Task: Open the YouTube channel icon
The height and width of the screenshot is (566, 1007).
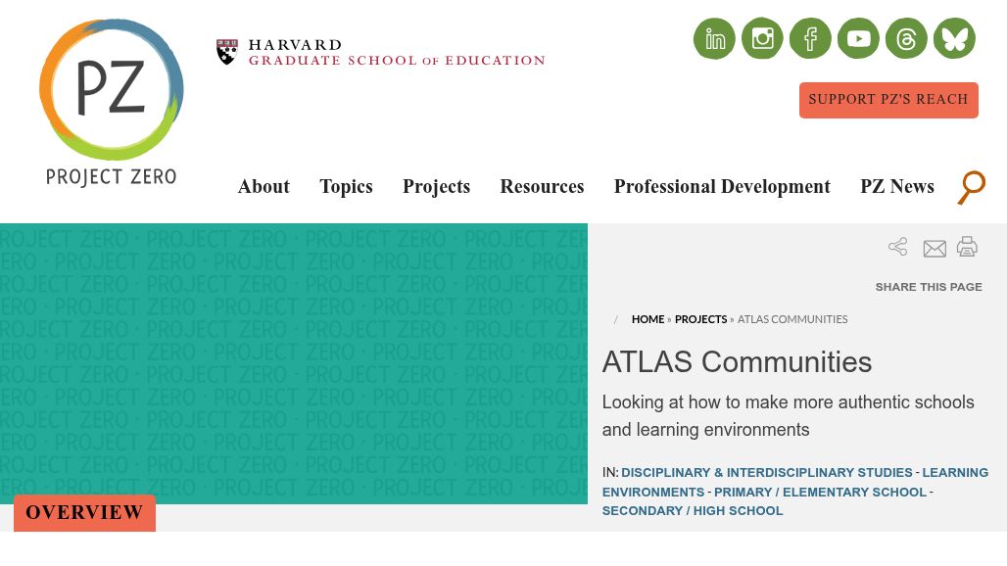Action: [858, 39]
